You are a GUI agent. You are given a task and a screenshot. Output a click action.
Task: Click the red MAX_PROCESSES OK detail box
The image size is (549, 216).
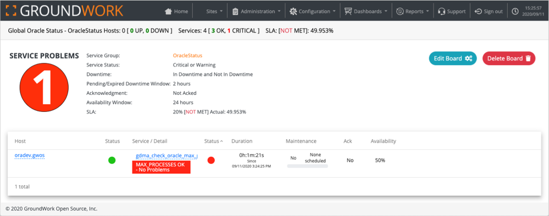point(161,167)
